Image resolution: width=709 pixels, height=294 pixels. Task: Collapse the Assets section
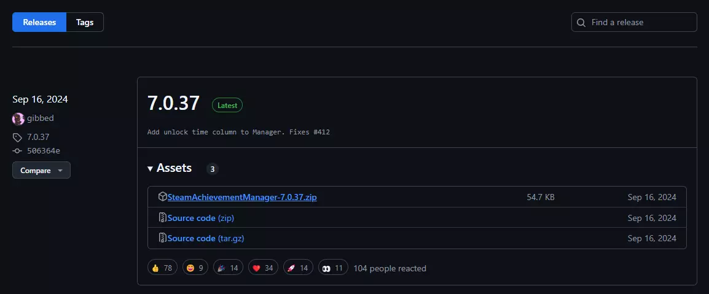point(170,168)
